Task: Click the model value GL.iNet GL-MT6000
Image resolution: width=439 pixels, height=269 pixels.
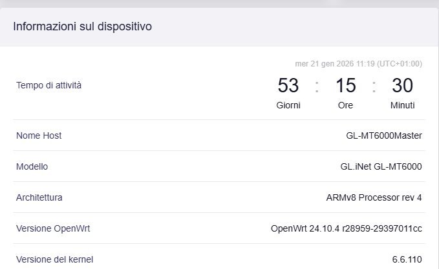Action: [381, 166]
